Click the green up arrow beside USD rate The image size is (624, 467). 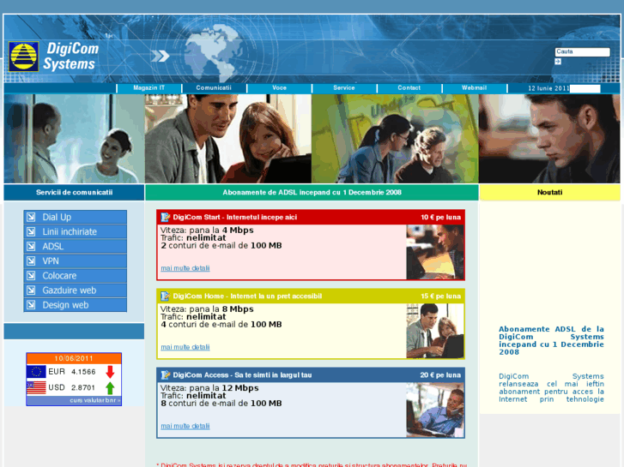(x=110, y=388)
